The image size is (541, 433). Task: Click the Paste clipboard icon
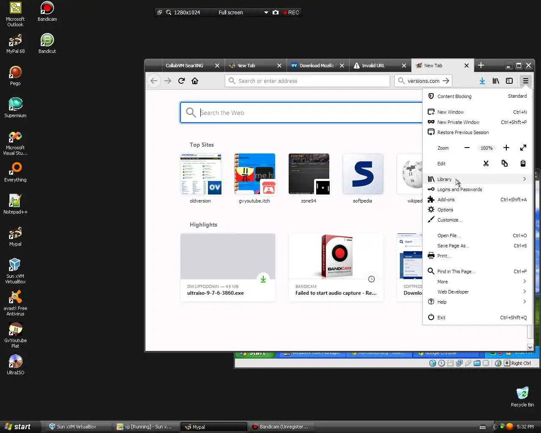click(x=523, y=164)
